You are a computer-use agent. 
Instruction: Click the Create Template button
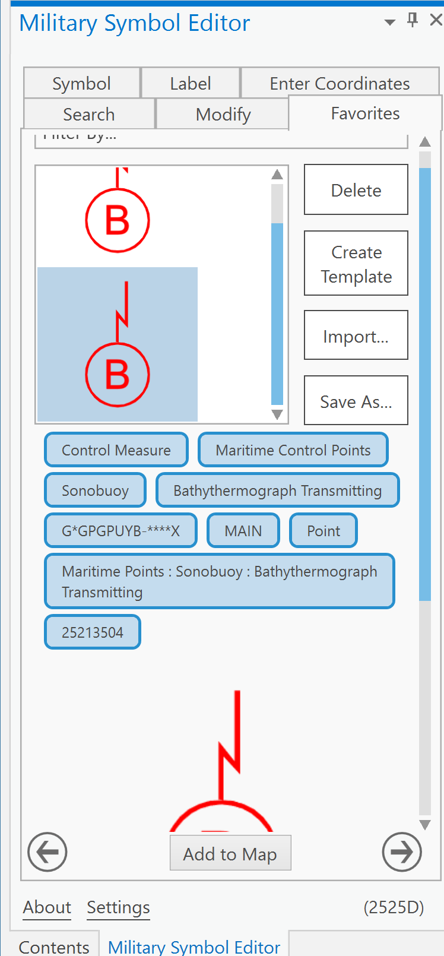coord(356,263)
